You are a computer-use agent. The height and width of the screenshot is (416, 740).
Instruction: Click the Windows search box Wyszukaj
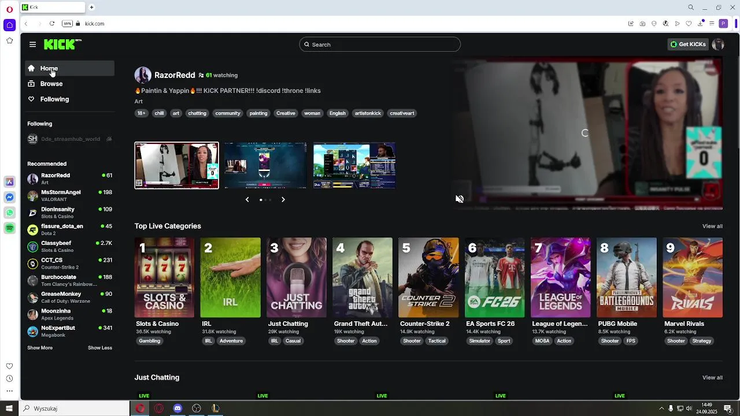[x=75, y=408]
